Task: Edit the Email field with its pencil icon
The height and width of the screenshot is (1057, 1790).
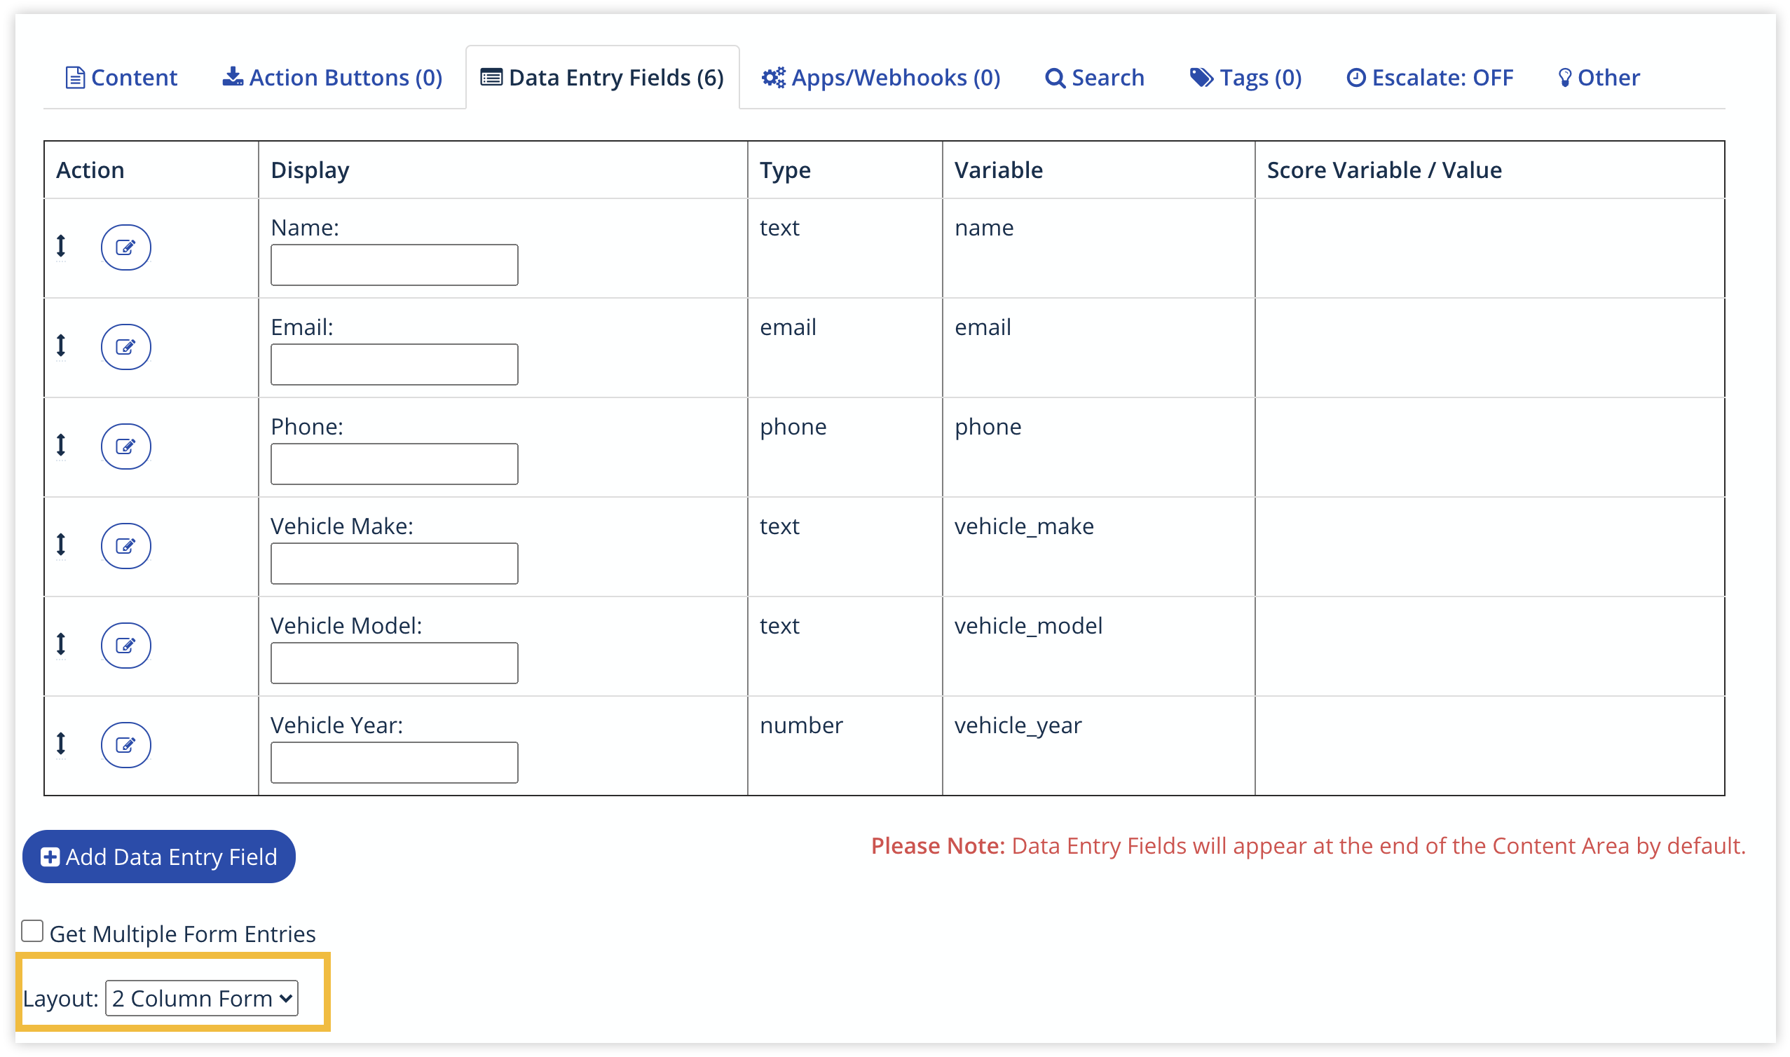Action: click(126, 347)
